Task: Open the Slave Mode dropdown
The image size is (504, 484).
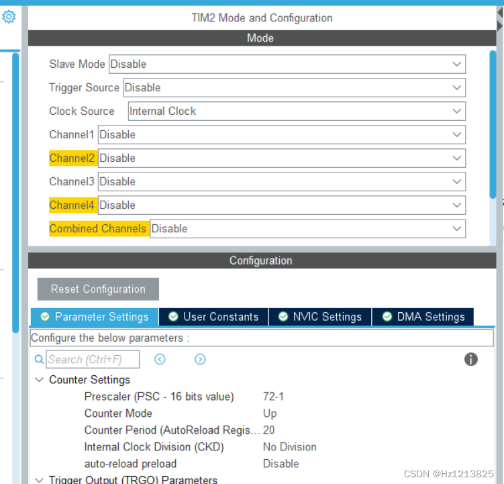Action: [x=287, y=64]
